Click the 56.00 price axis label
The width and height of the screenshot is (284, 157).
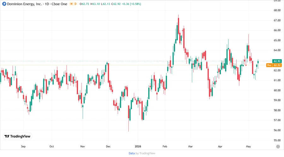(277, 130)
